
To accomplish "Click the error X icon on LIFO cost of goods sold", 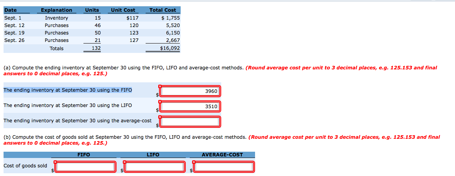I will (124, 162).
